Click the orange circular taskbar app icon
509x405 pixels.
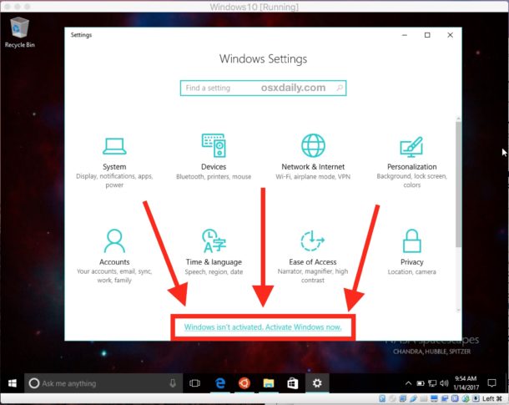coord(244,383)
